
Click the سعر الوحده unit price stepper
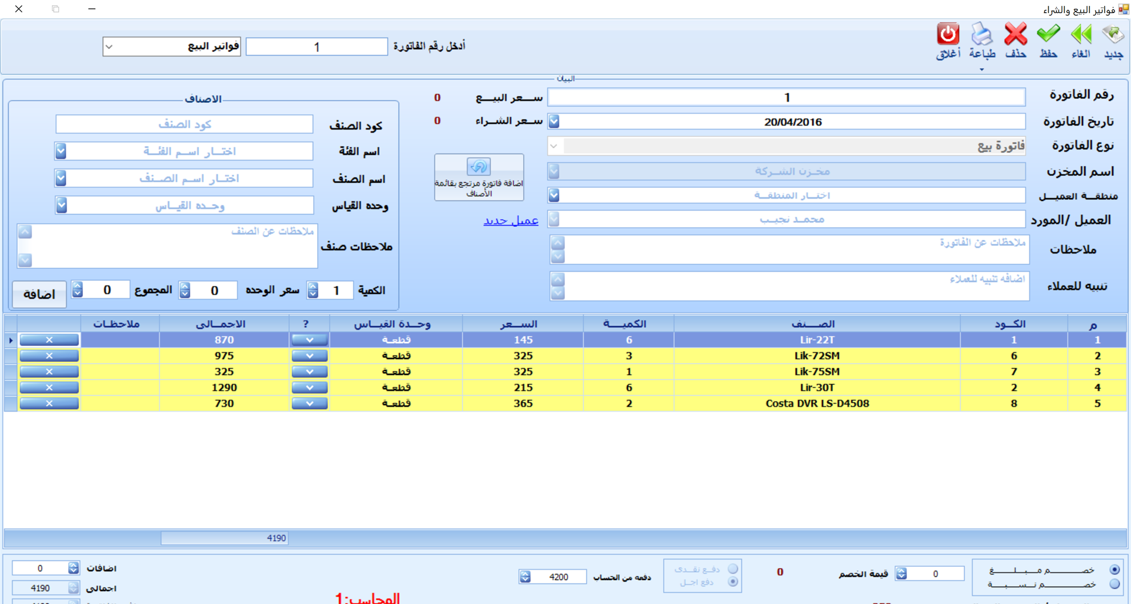185,290
